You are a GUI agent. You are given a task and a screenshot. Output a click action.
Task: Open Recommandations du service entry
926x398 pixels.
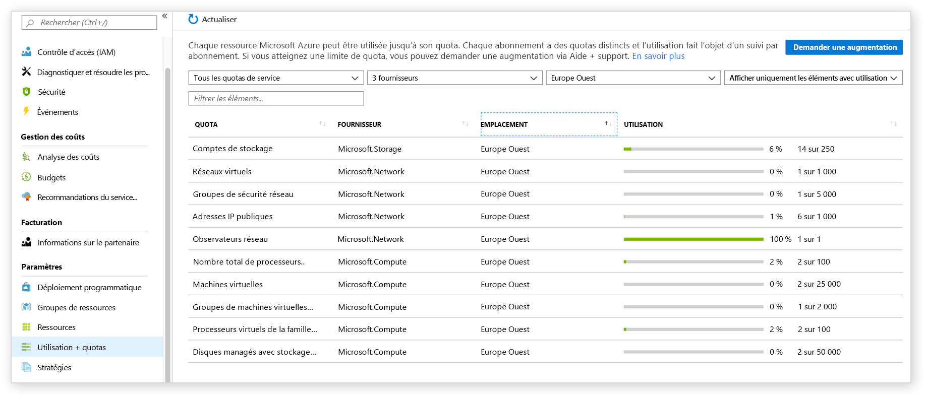click(87, 197)
